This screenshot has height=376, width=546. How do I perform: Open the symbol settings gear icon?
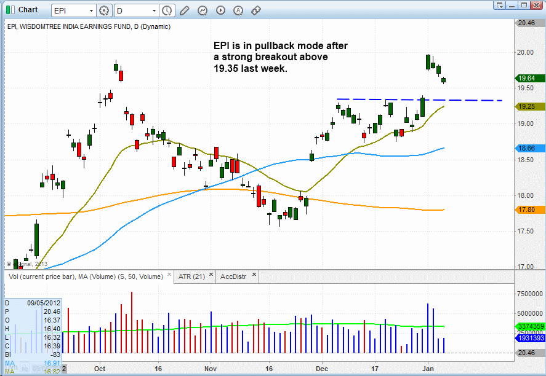point(103,10)
